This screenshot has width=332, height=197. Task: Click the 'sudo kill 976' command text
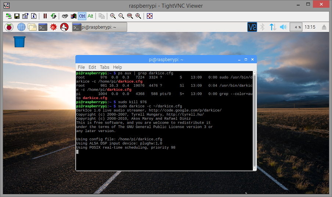[132, 102]
